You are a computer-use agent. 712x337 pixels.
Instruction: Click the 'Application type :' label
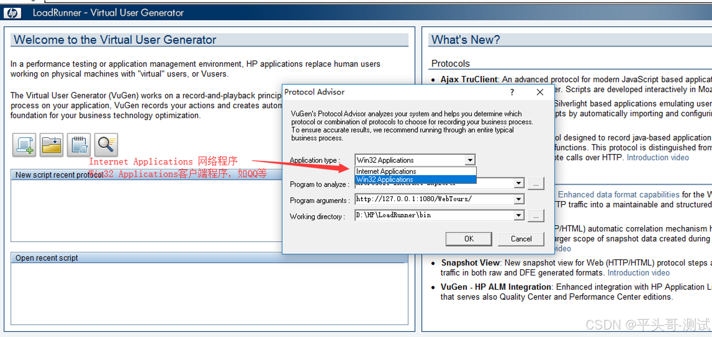click(315, 160)
